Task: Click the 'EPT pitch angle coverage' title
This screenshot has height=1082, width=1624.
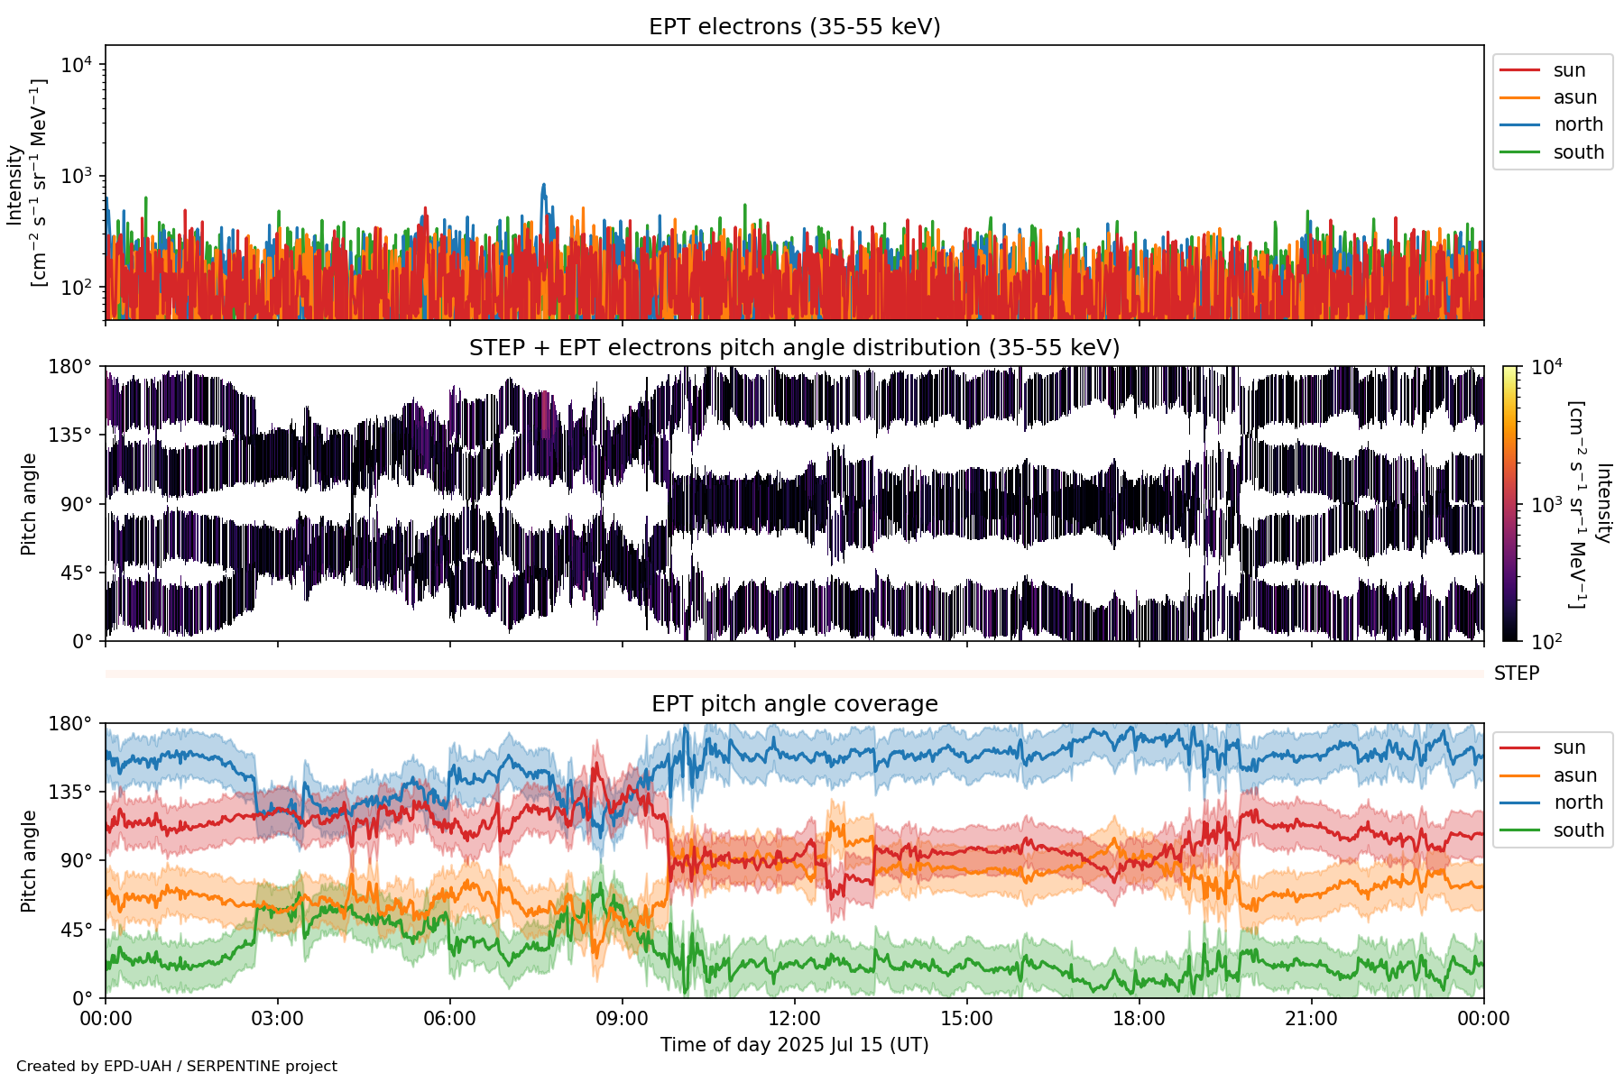Action: (794, 704)
